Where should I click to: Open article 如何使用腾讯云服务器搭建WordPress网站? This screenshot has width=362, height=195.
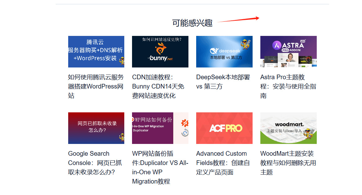[x=96, y=86]
